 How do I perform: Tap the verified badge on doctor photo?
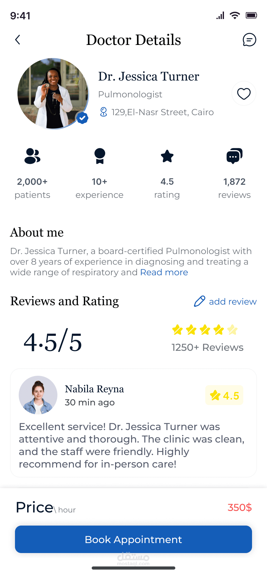pyautogui.click(x=82, y=118)
